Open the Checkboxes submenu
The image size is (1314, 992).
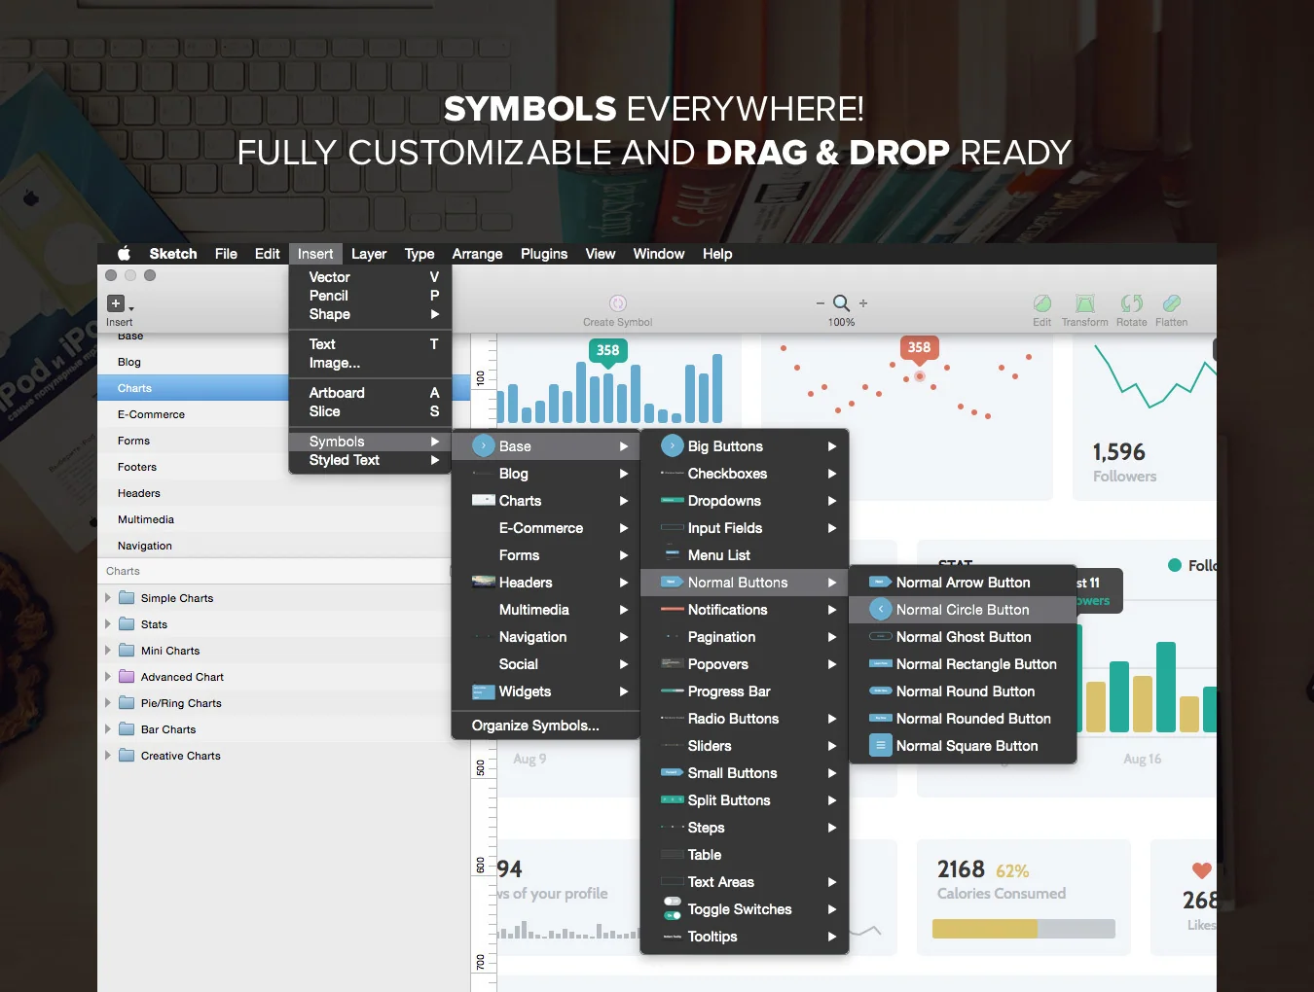(745, 474)
